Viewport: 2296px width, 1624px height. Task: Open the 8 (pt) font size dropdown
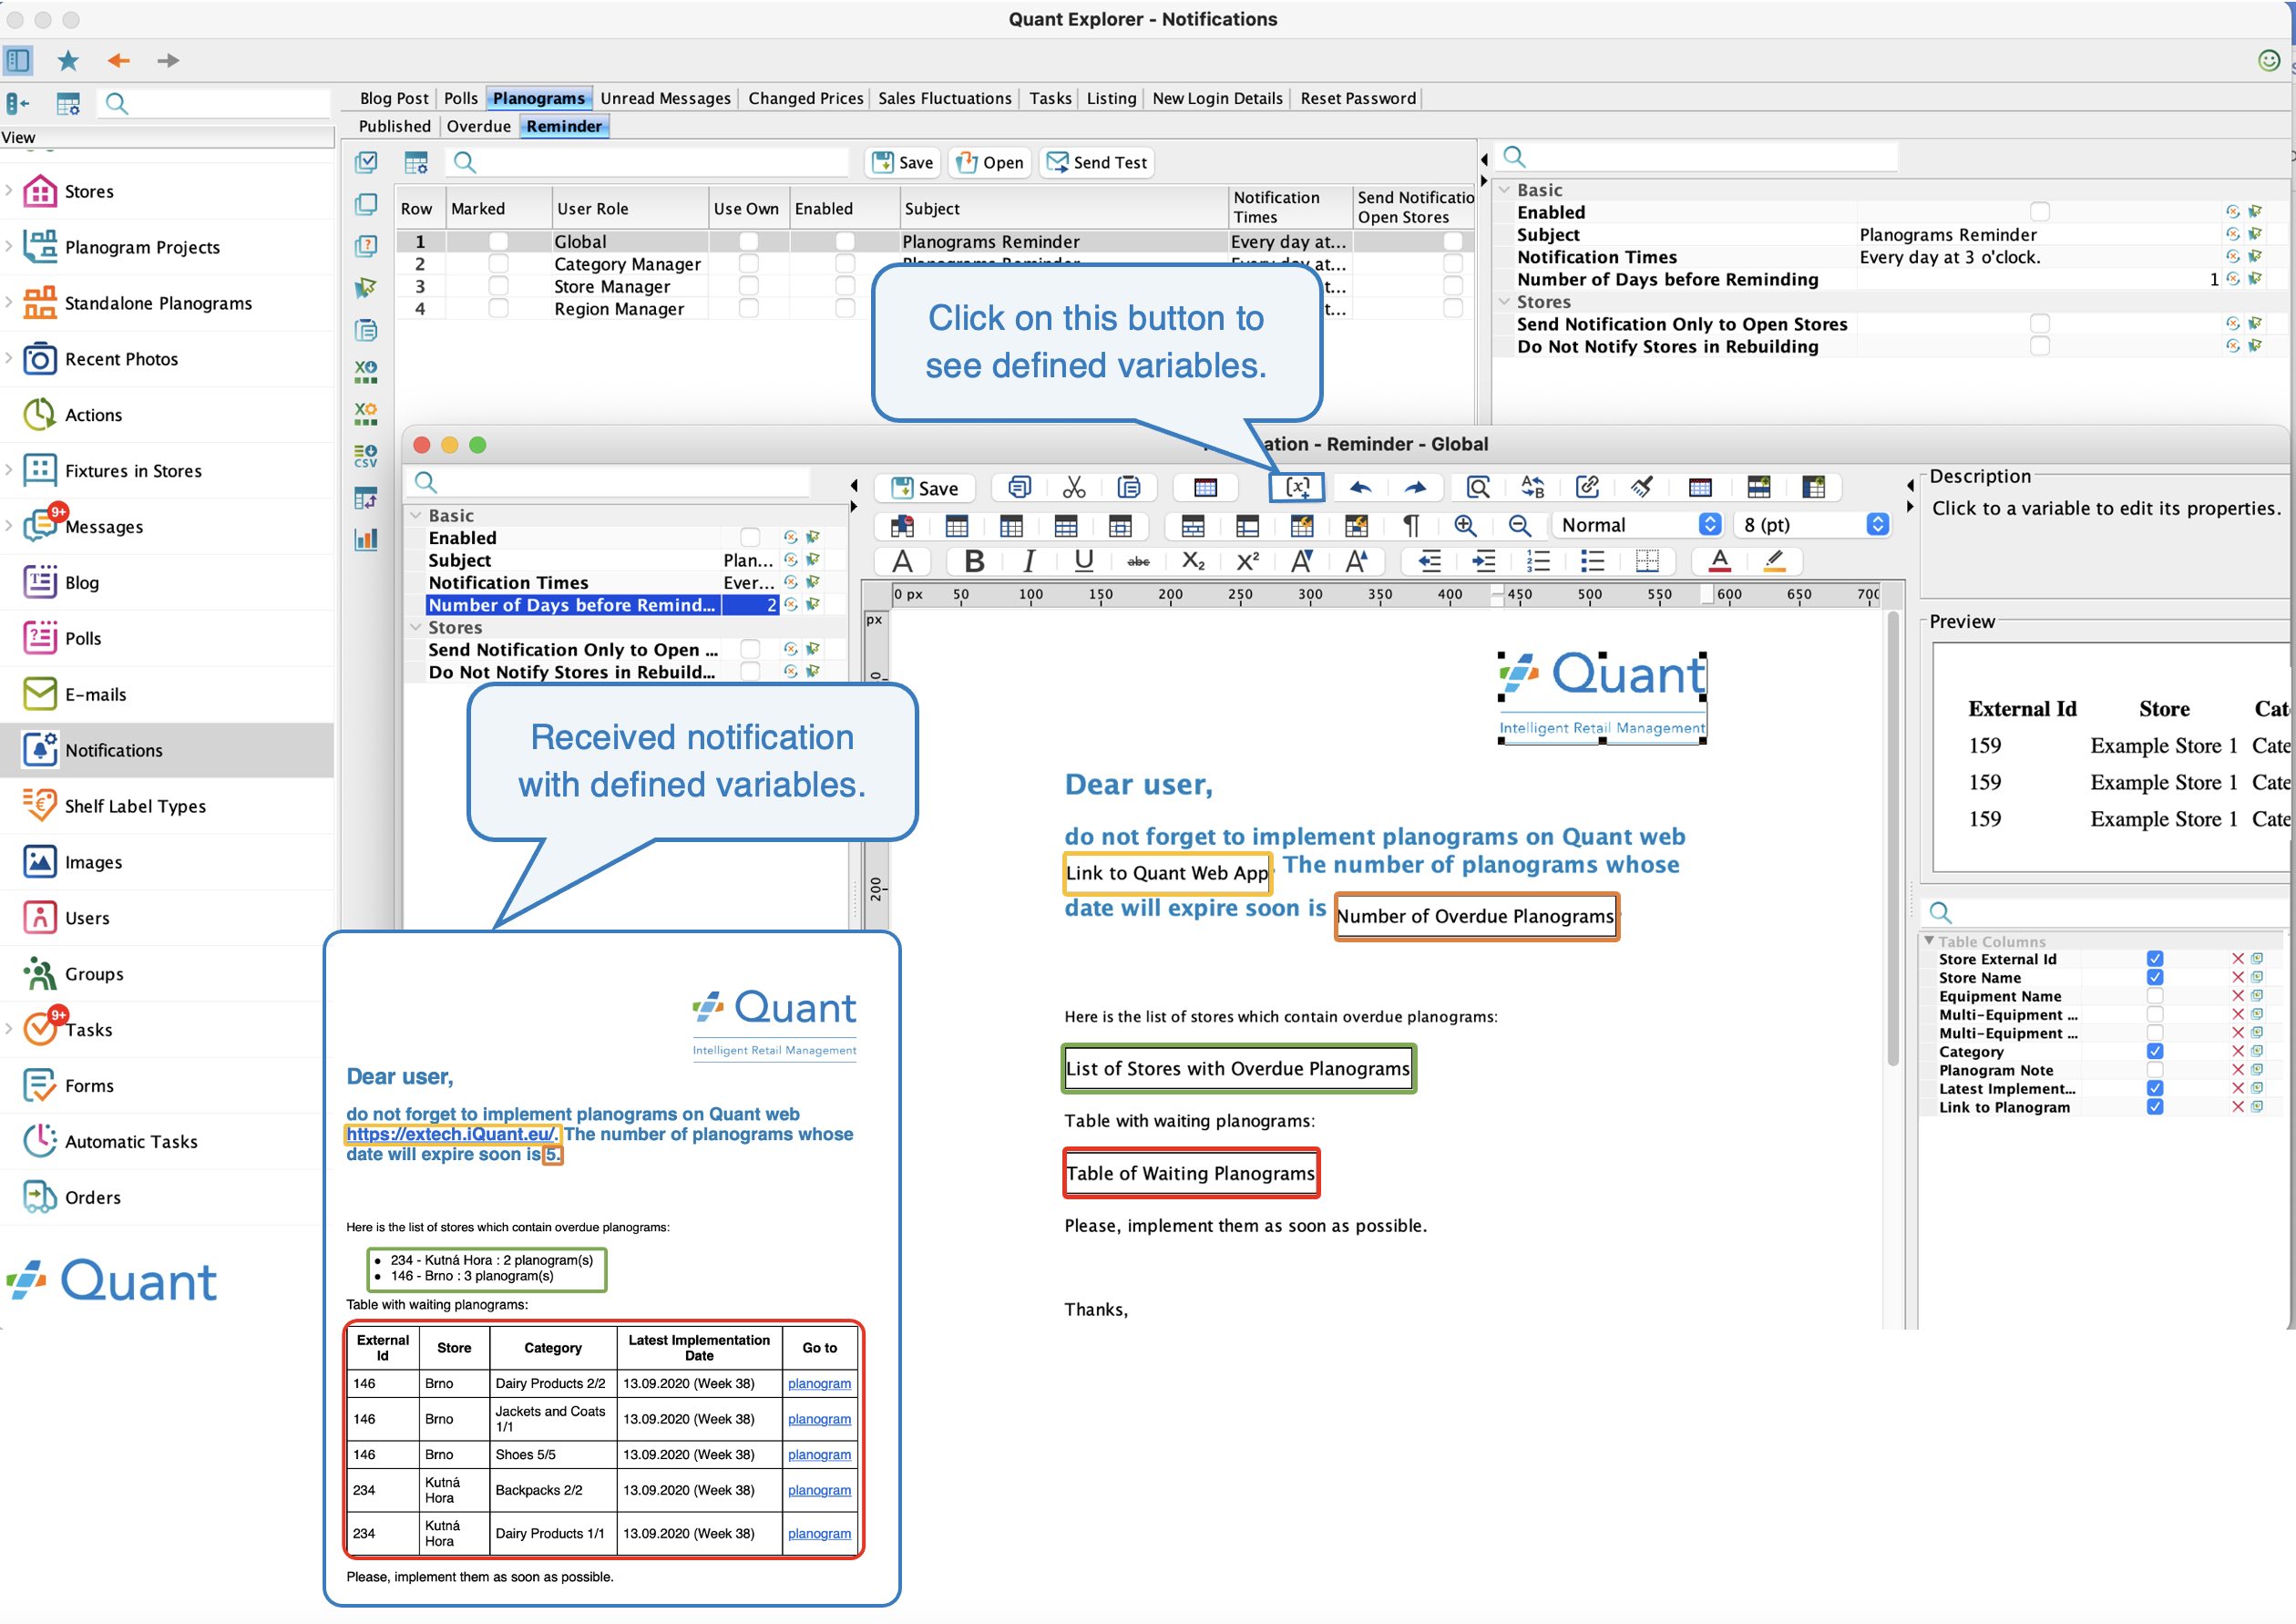[1814, 525]
